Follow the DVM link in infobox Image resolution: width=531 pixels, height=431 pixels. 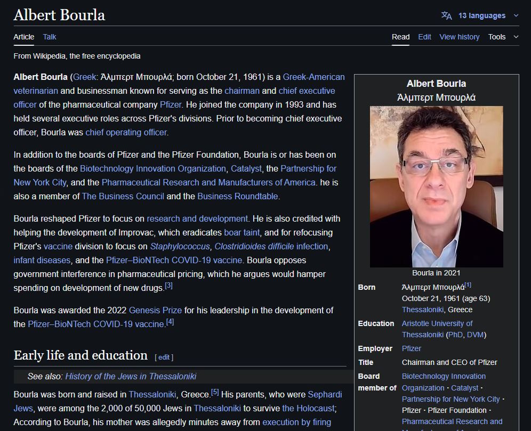476,335
